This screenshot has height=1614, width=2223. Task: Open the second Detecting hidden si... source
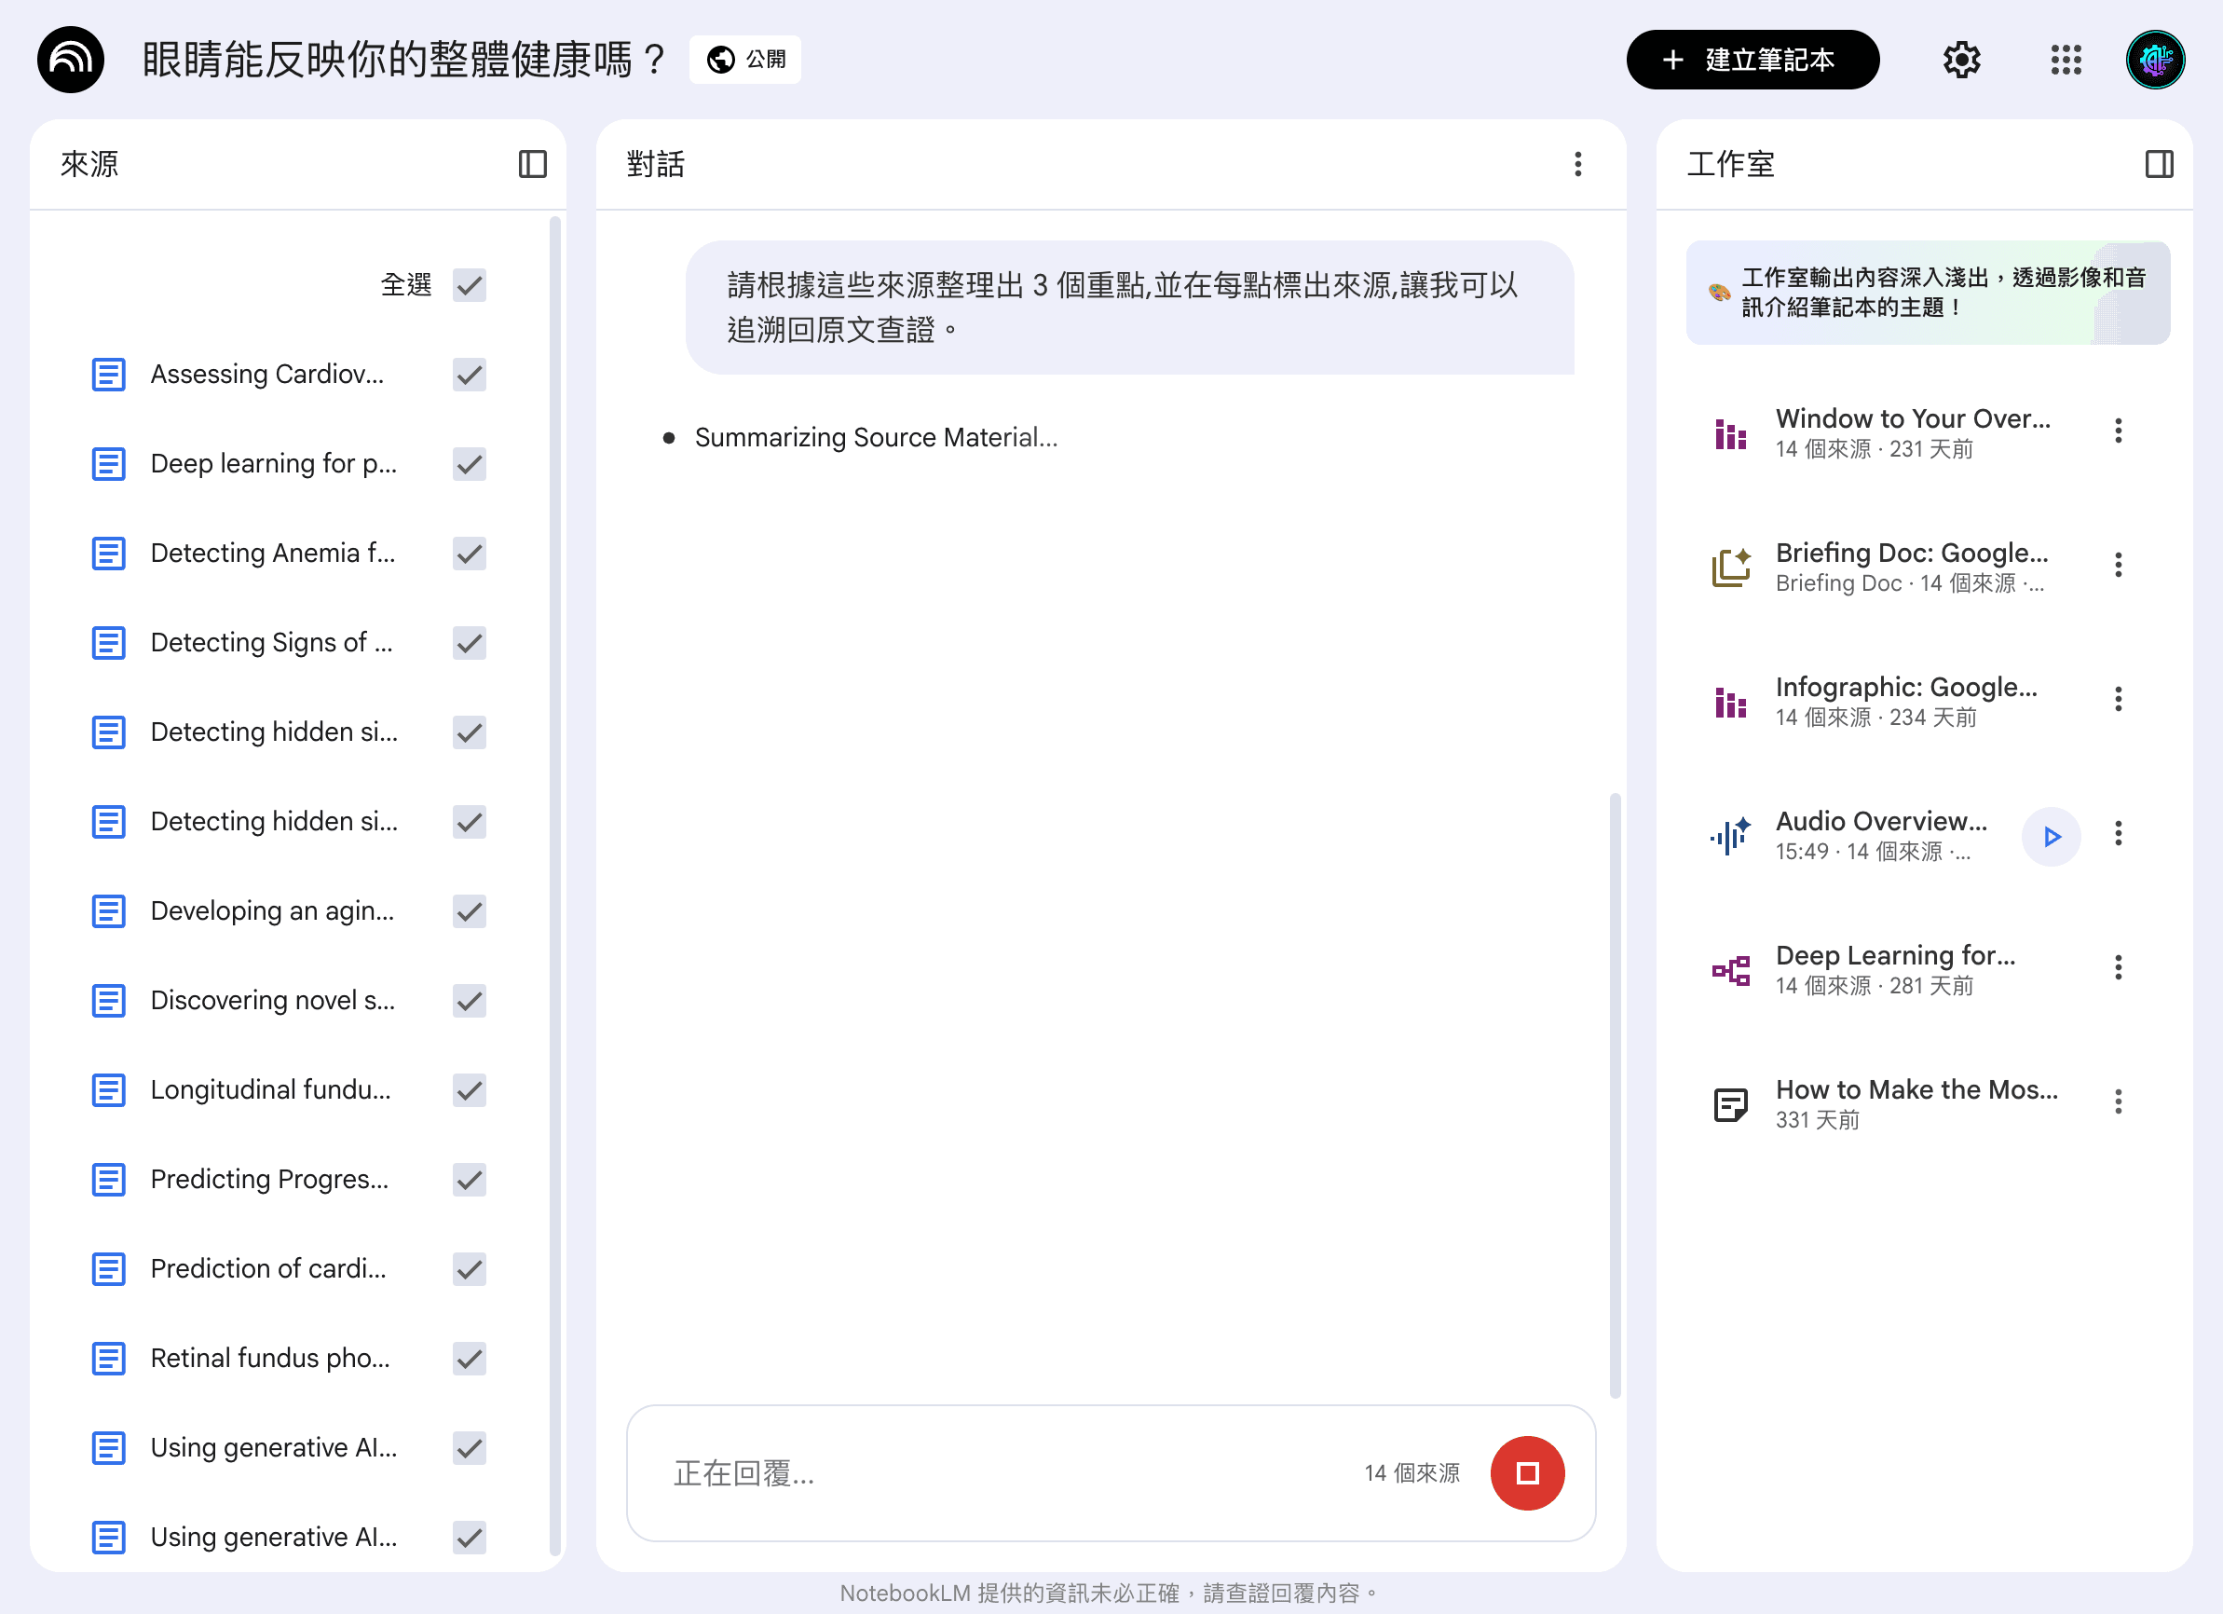point(274,821)
